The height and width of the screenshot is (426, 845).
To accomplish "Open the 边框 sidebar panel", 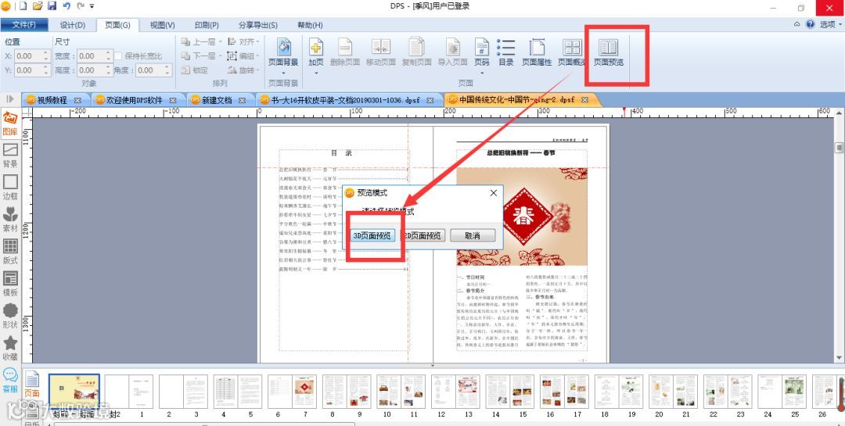I will [10, 188].
